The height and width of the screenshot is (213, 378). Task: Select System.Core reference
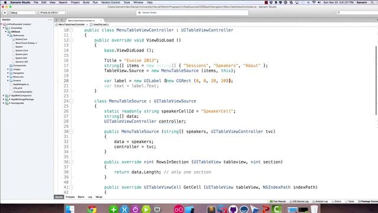pos(21,50)
